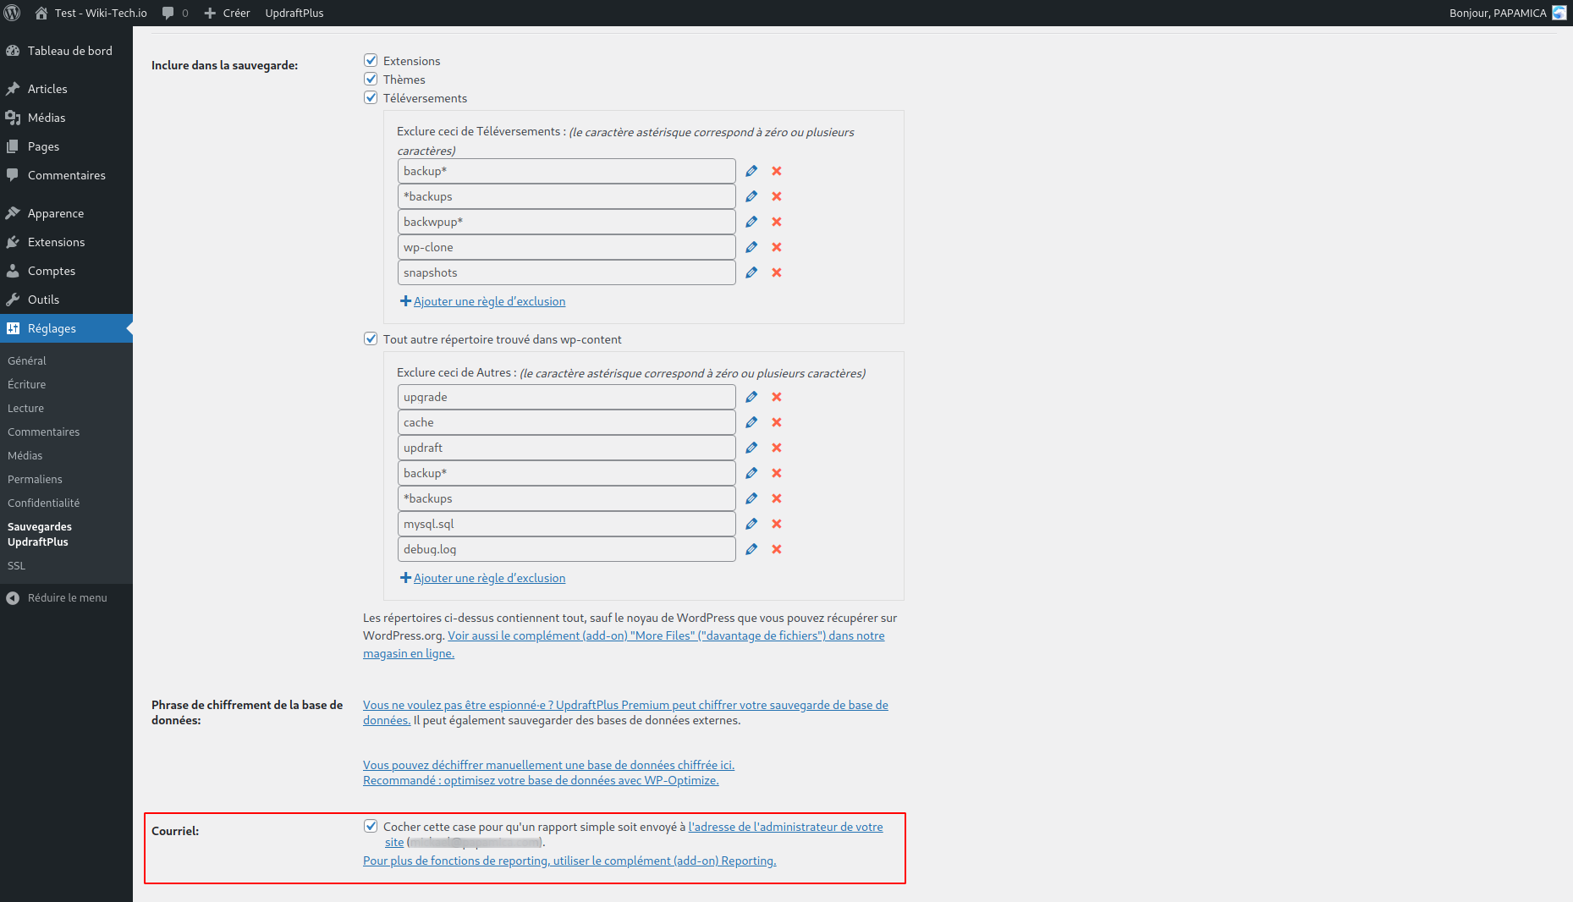Click the backup* field under Téléversements
This screenshot has height=902, width=1573.
click(566, 171)
